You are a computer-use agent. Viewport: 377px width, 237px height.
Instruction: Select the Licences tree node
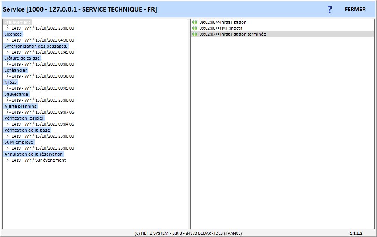point(13,34)
